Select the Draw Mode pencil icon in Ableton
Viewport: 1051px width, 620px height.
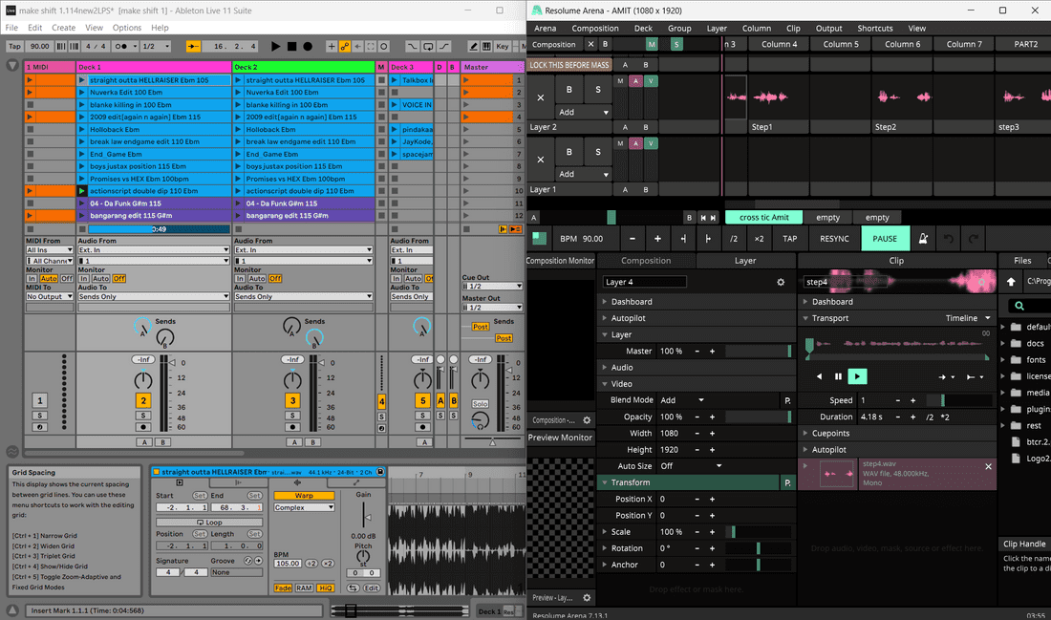point(475,46)
